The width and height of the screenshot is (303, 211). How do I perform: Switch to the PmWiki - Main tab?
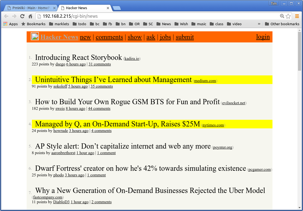coord(31,8)
